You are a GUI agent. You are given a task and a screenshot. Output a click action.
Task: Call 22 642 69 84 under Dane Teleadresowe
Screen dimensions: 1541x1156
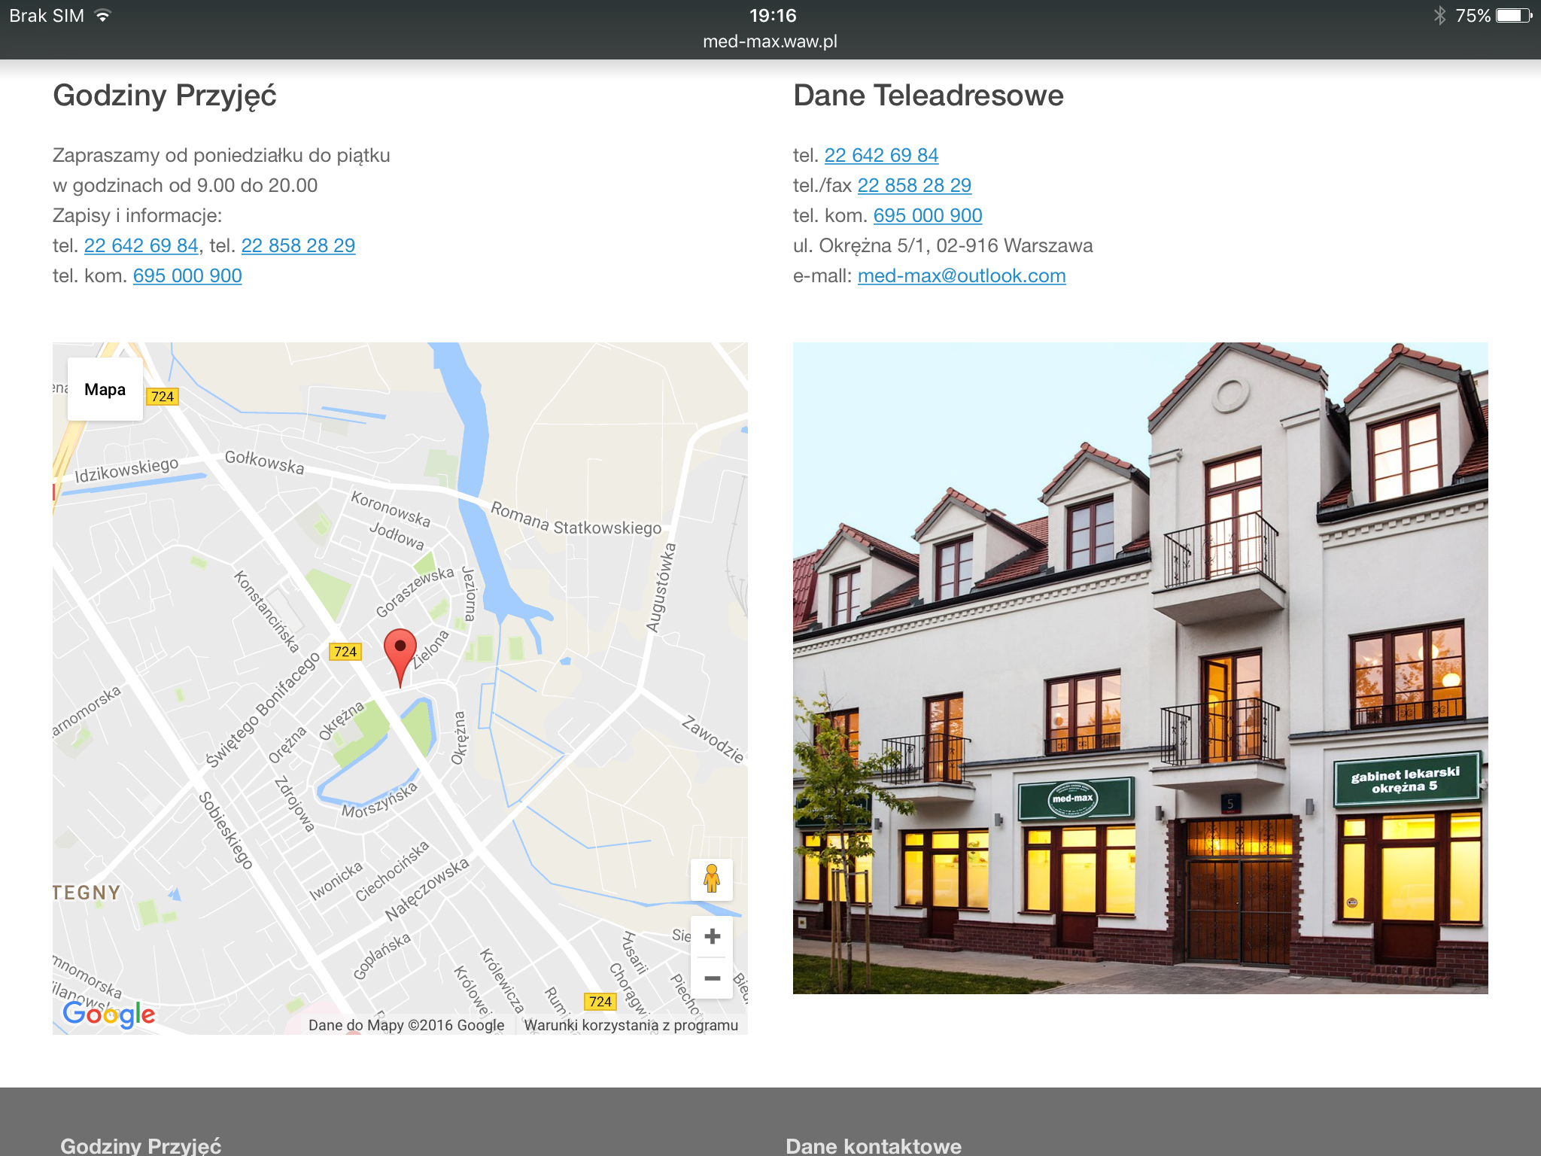pyautogui.click(x=881, y=155)
